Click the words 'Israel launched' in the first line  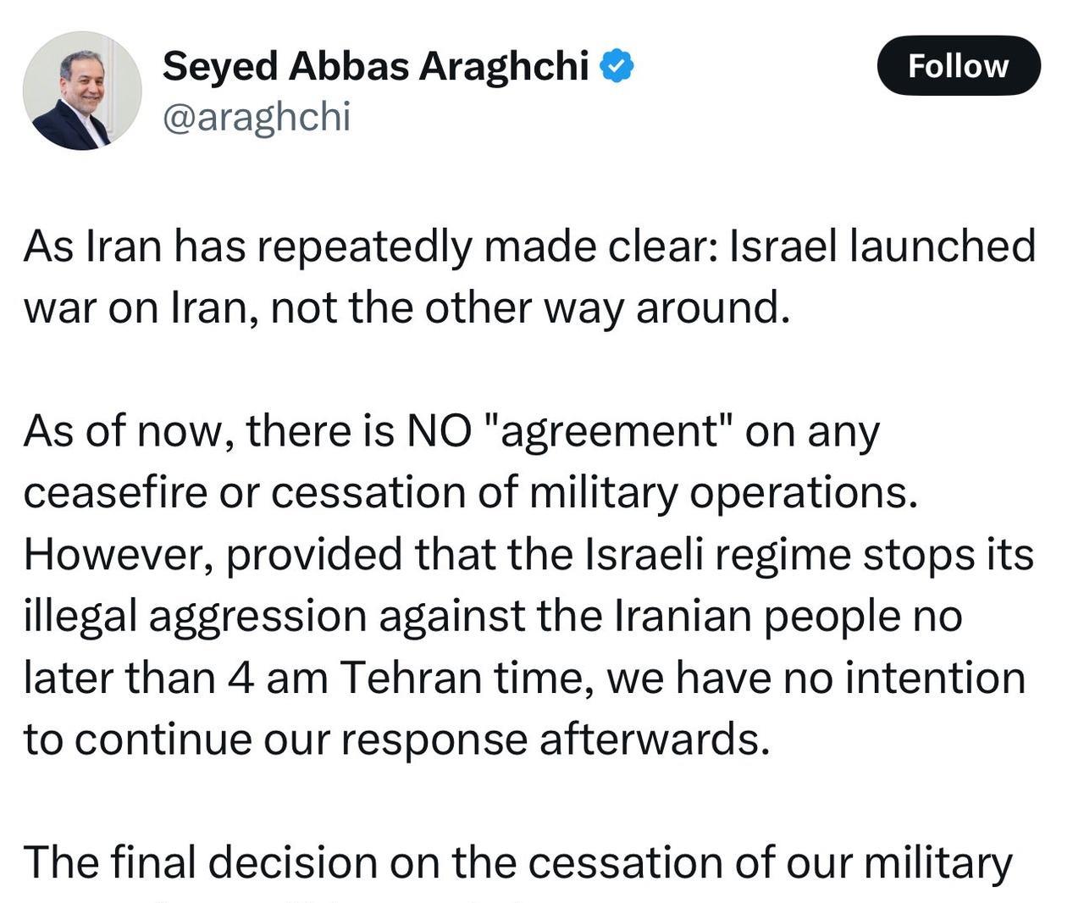(882, 247)
